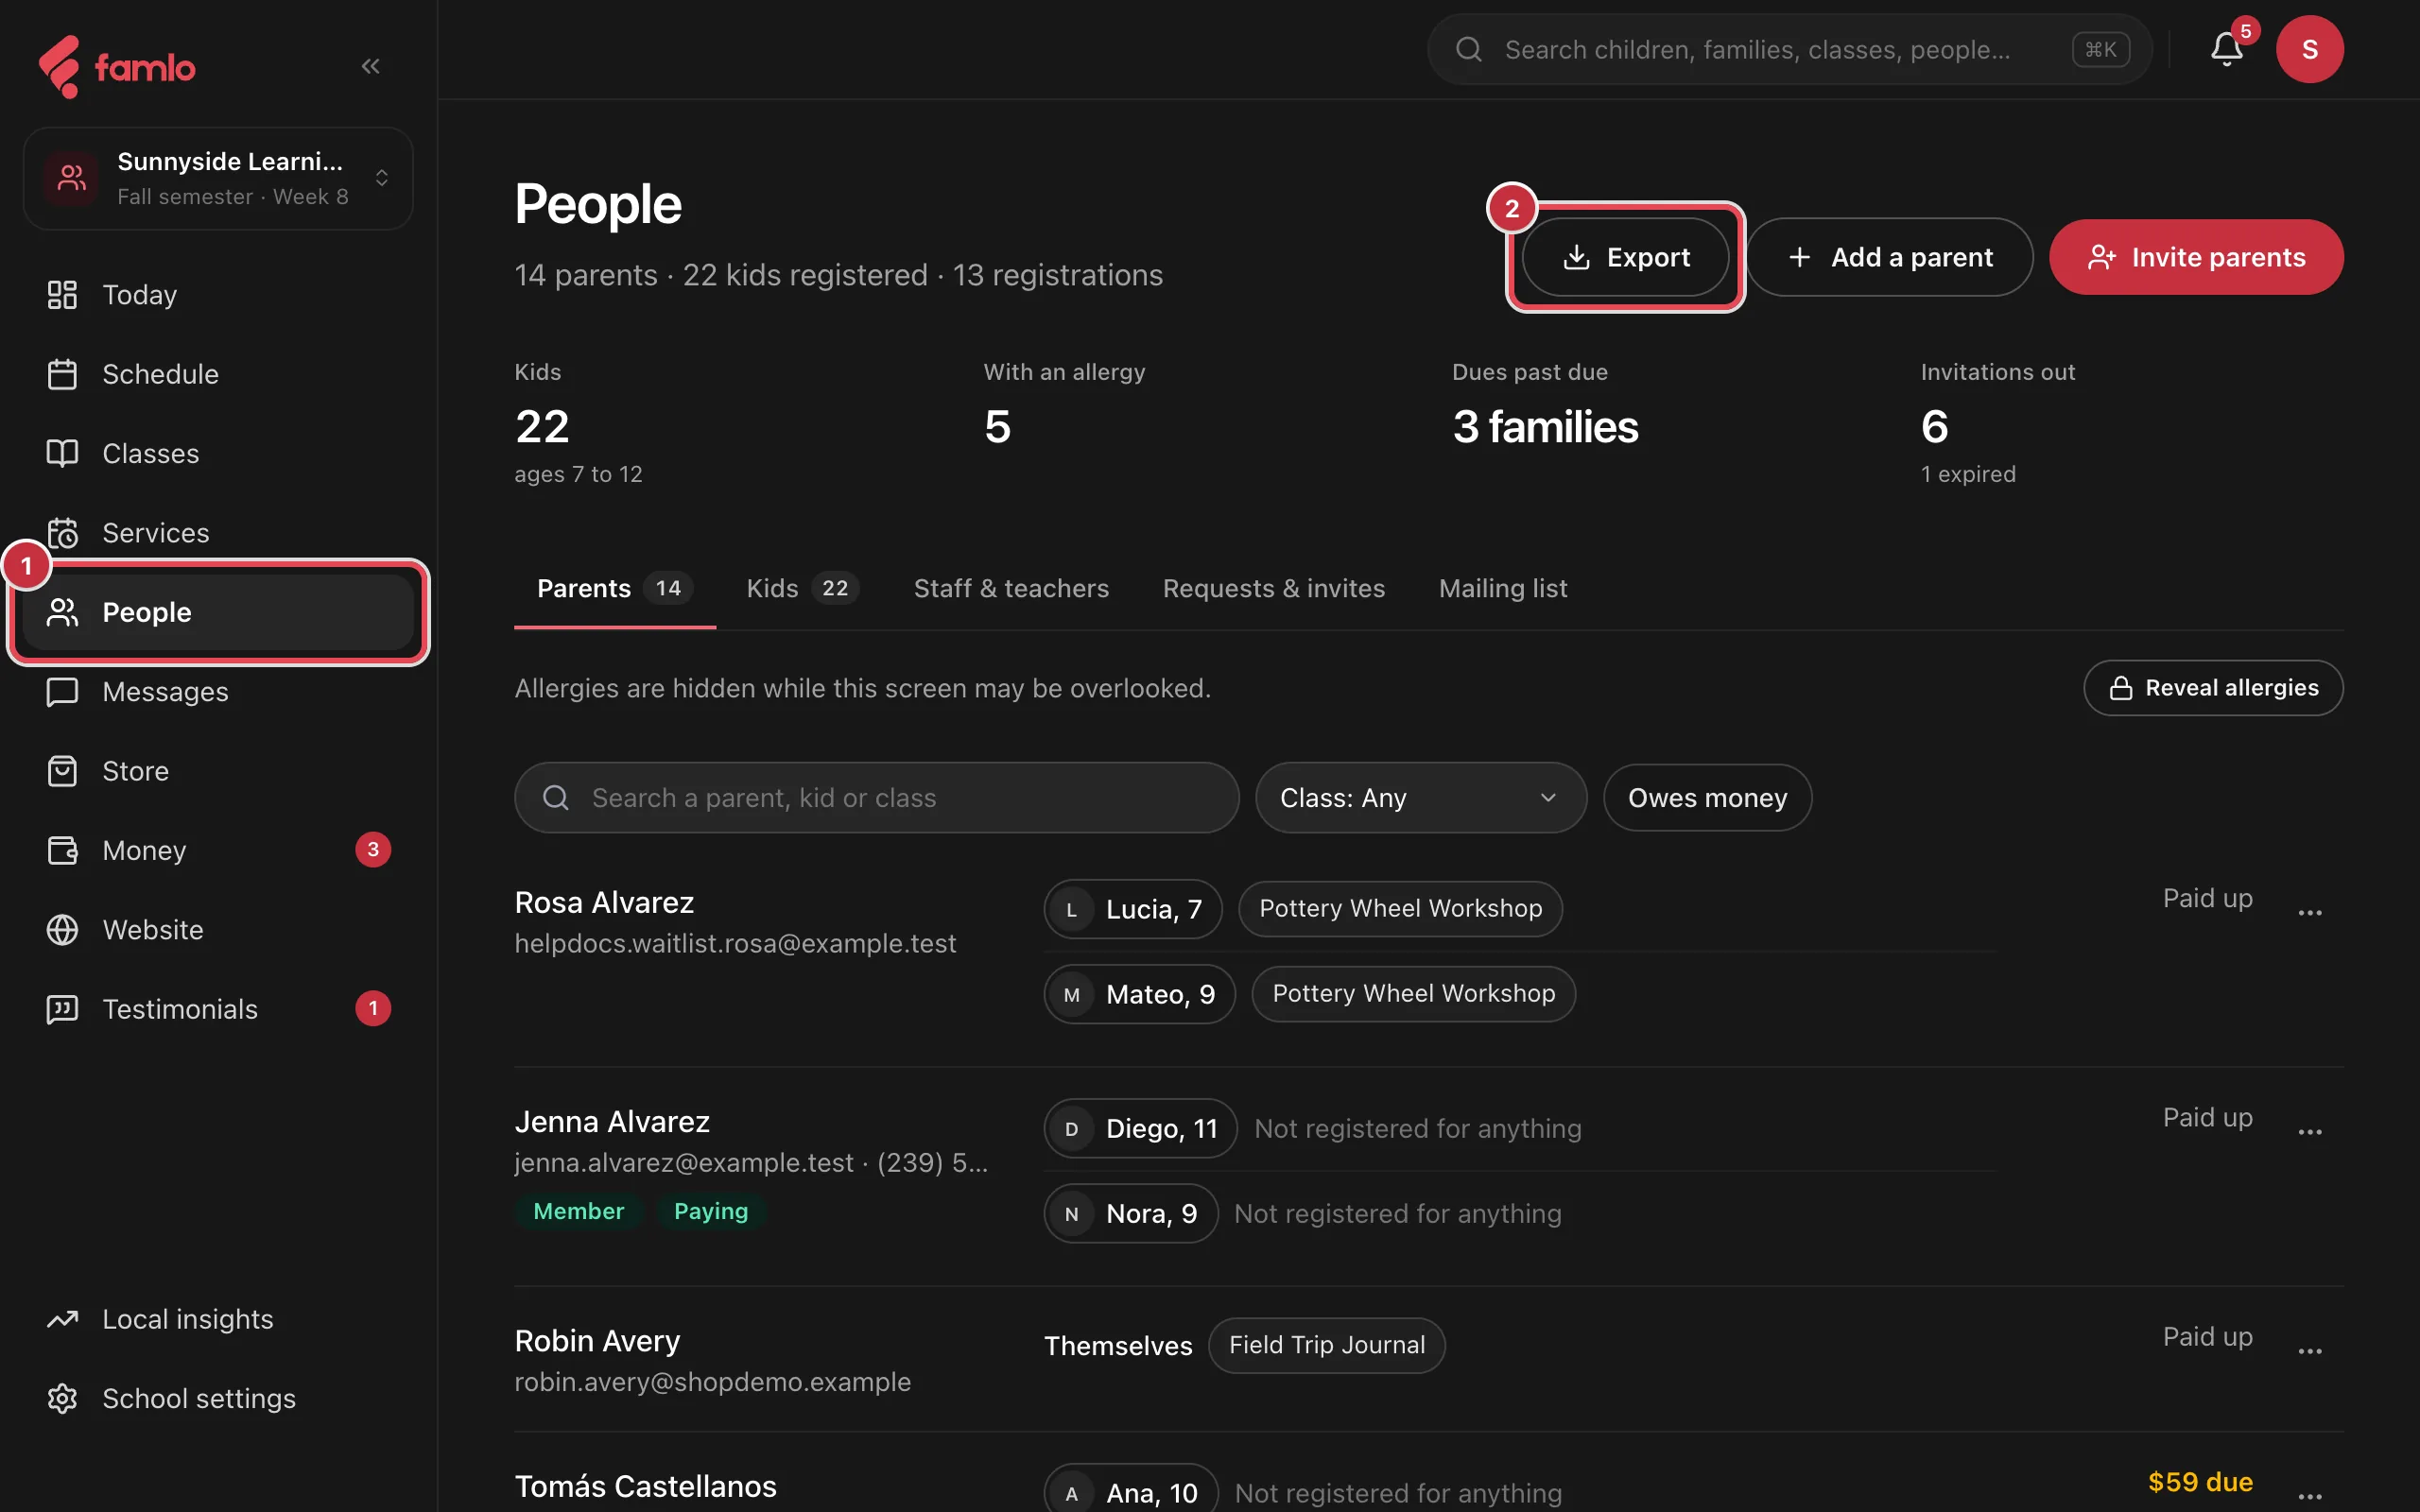Go to Schedule in the sidebar
Screen dimensions: 2420x1512
click(x=217, y=374)
